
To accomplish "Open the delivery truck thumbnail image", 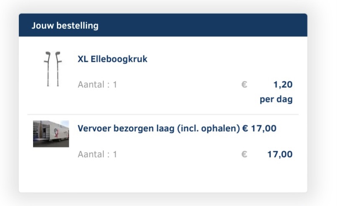I will [x=51, y=134].
